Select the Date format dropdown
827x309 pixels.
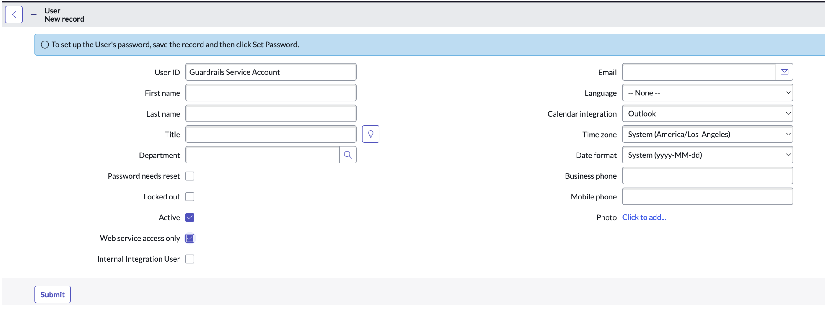tap(707, 155)
